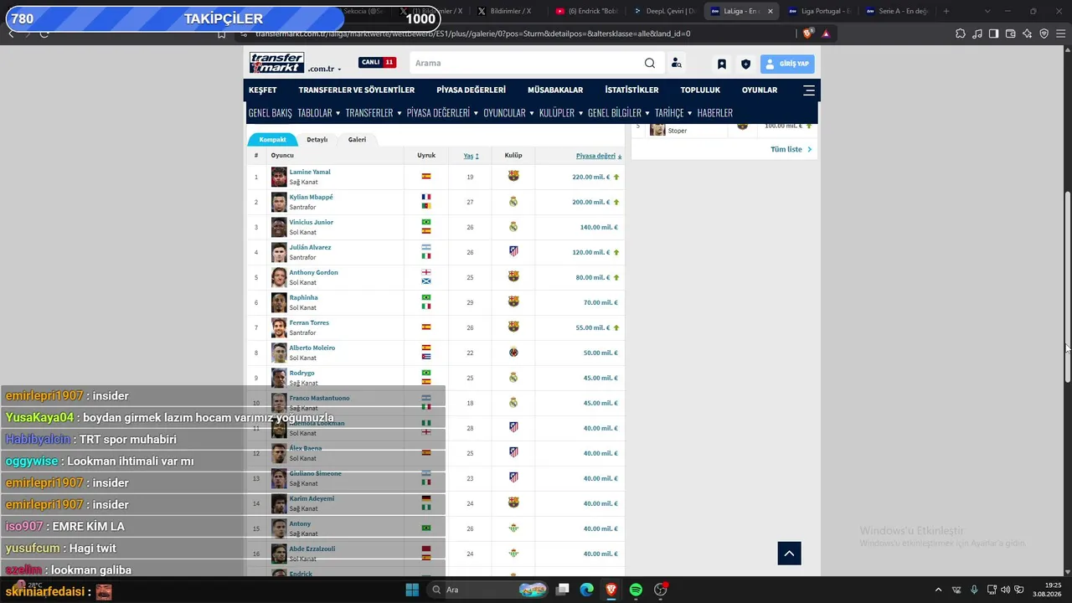The width and height of the screenshot is (1072, 603).
Task: Open Ferran Torres player profile link
Action: tap(309, 322)
